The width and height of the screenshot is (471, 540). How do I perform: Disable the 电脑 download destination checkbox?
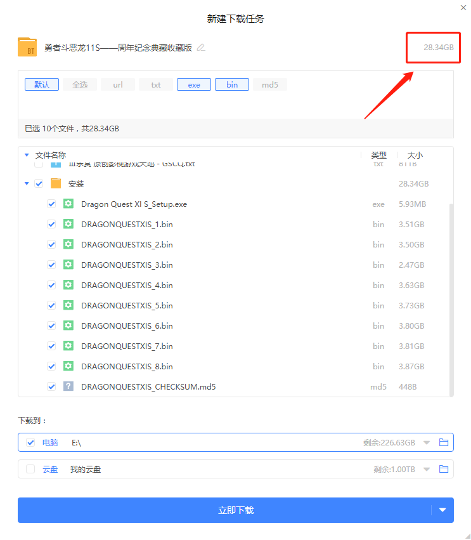pos(30,442)
